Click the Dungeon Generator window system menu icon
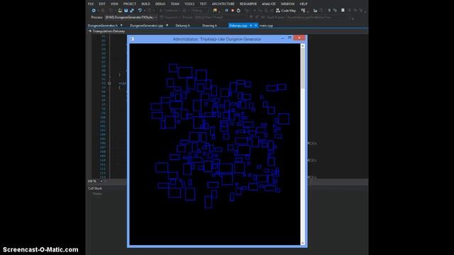 (x=132, y=39)
